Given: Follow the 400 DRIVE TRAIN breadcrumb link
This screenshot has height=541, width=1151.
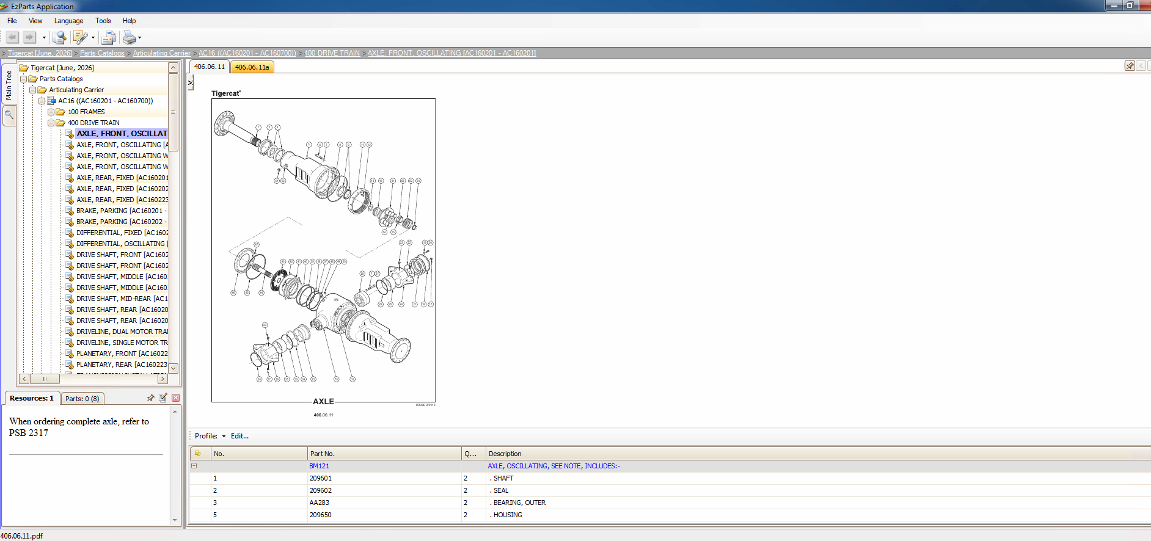Looking at the screenshot, I should pyautogui.click(x=332, y=53).
